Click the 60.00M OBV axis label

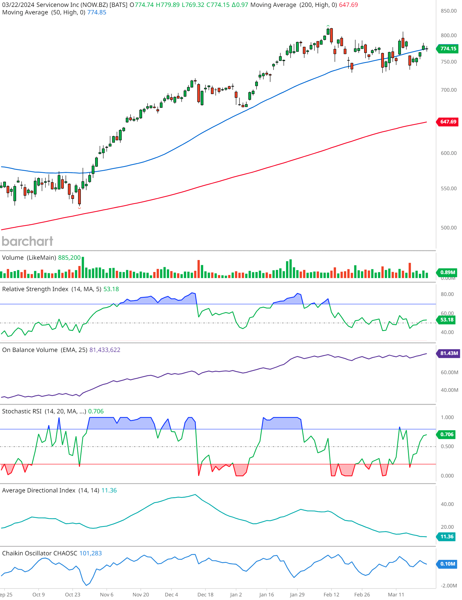[x=449, y=372]
